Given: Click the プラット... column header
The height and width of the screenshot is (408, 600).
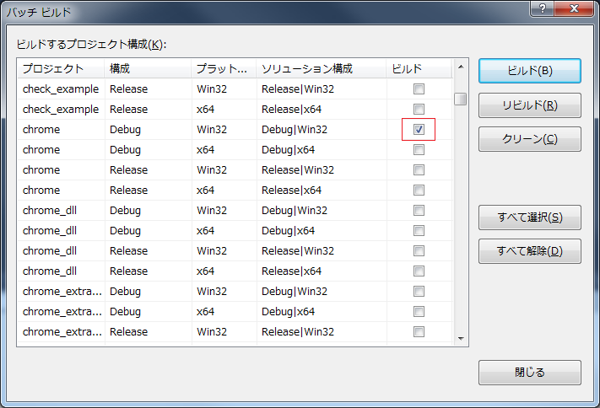Looking at the screenshot, I should click(x=224, y=69).
